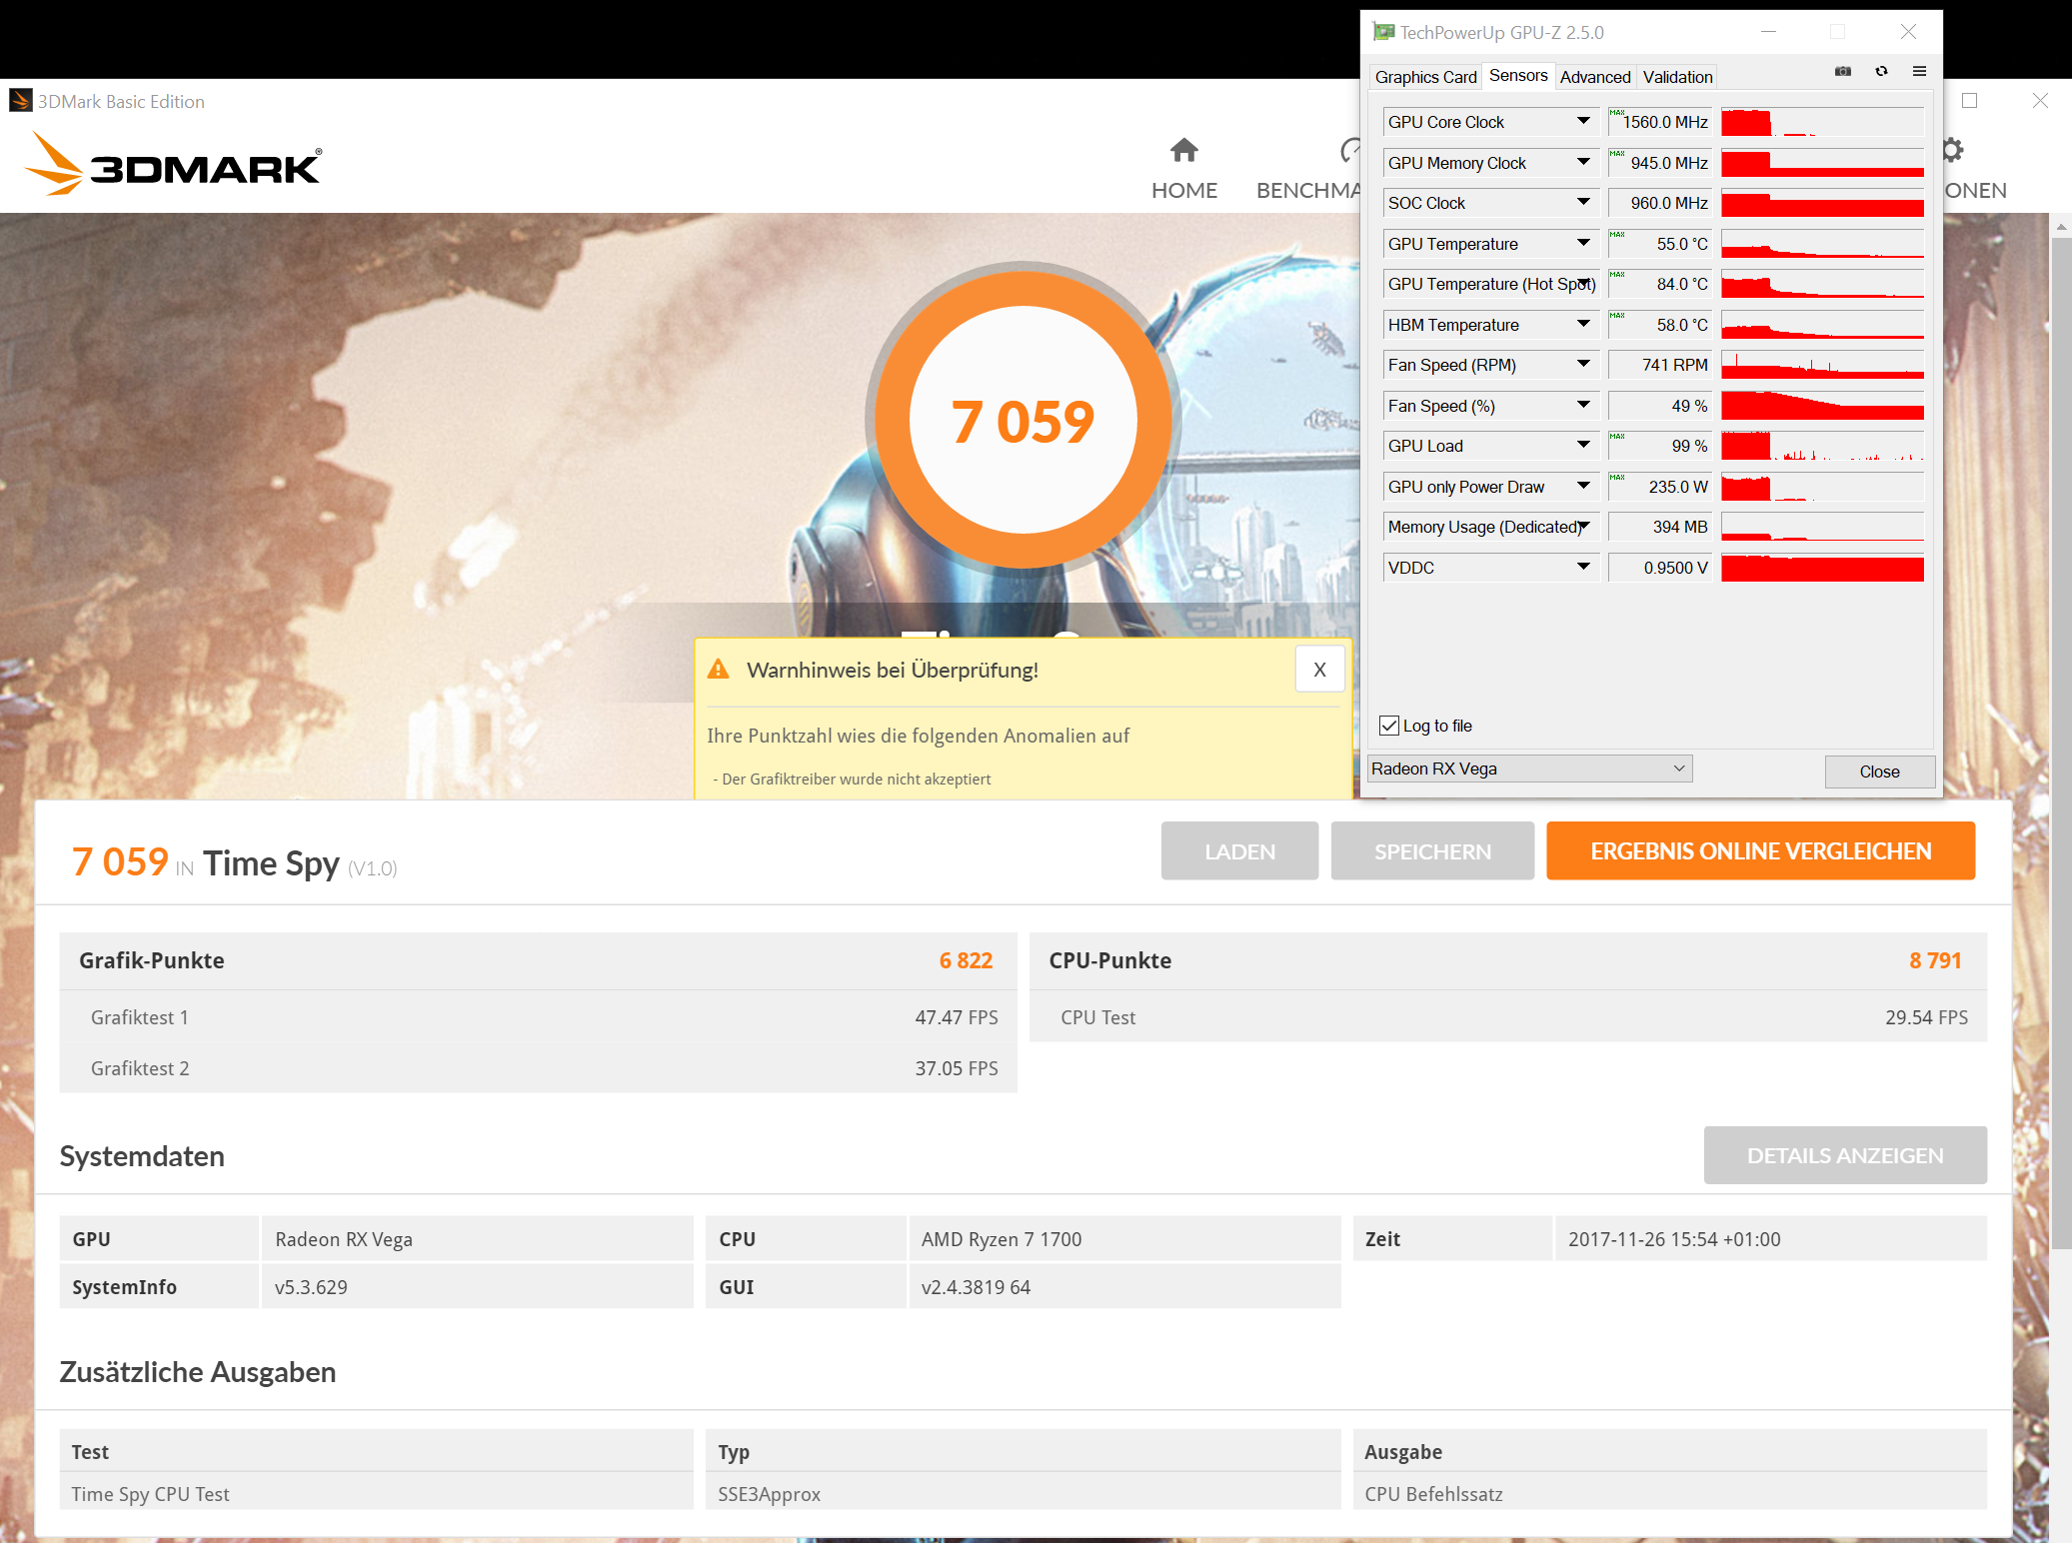Expand the VDDC sensor dropdown
Screen dimensions: 2072x1543
(1583, 568)
